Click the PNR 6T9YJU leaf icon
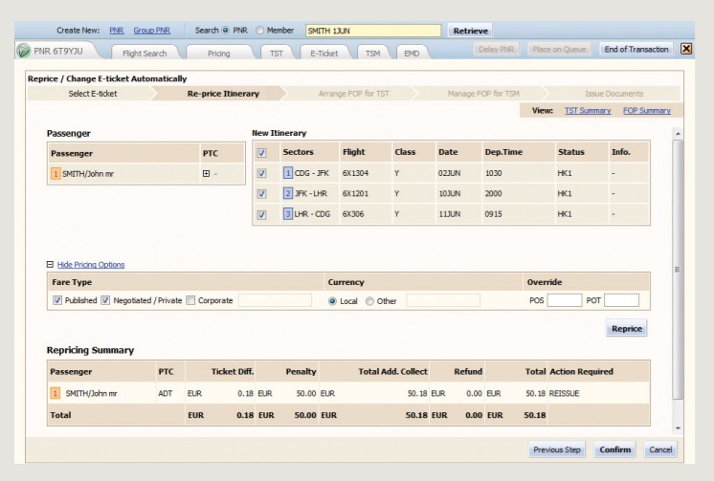 [x=23, y=51]
